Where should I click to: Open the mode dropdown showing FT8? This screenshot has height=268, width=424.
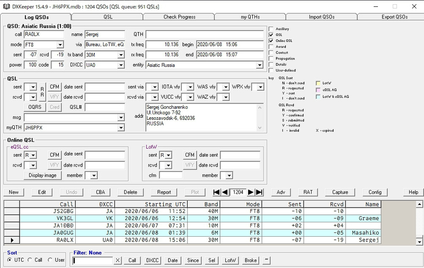coord(60,45)
